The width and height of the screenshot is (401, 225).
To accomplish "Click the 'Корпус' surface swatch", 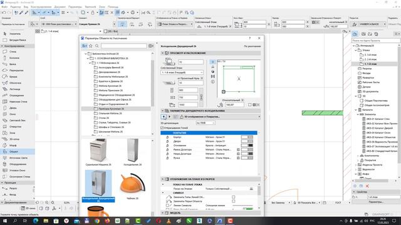I will click(247, 137).
